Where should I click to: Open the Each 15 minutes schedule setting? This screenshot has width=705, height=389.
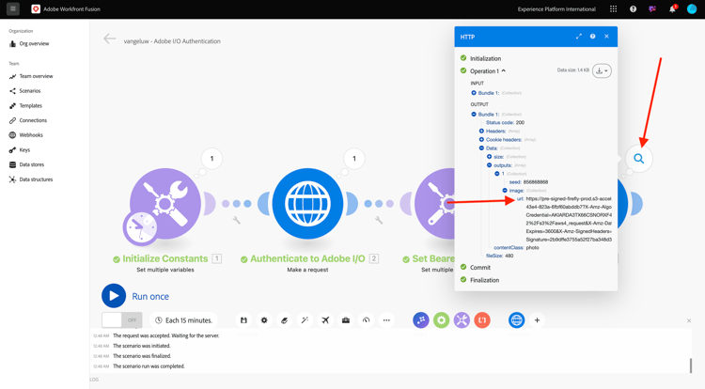(183, 320)
